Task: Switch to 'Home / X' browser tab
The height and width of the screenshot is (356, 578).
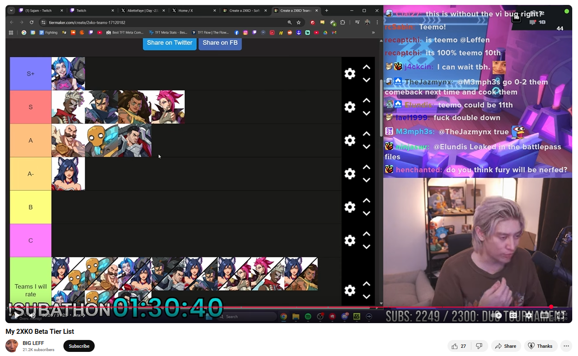Action: pyautogui.click(x=193, y=11)
